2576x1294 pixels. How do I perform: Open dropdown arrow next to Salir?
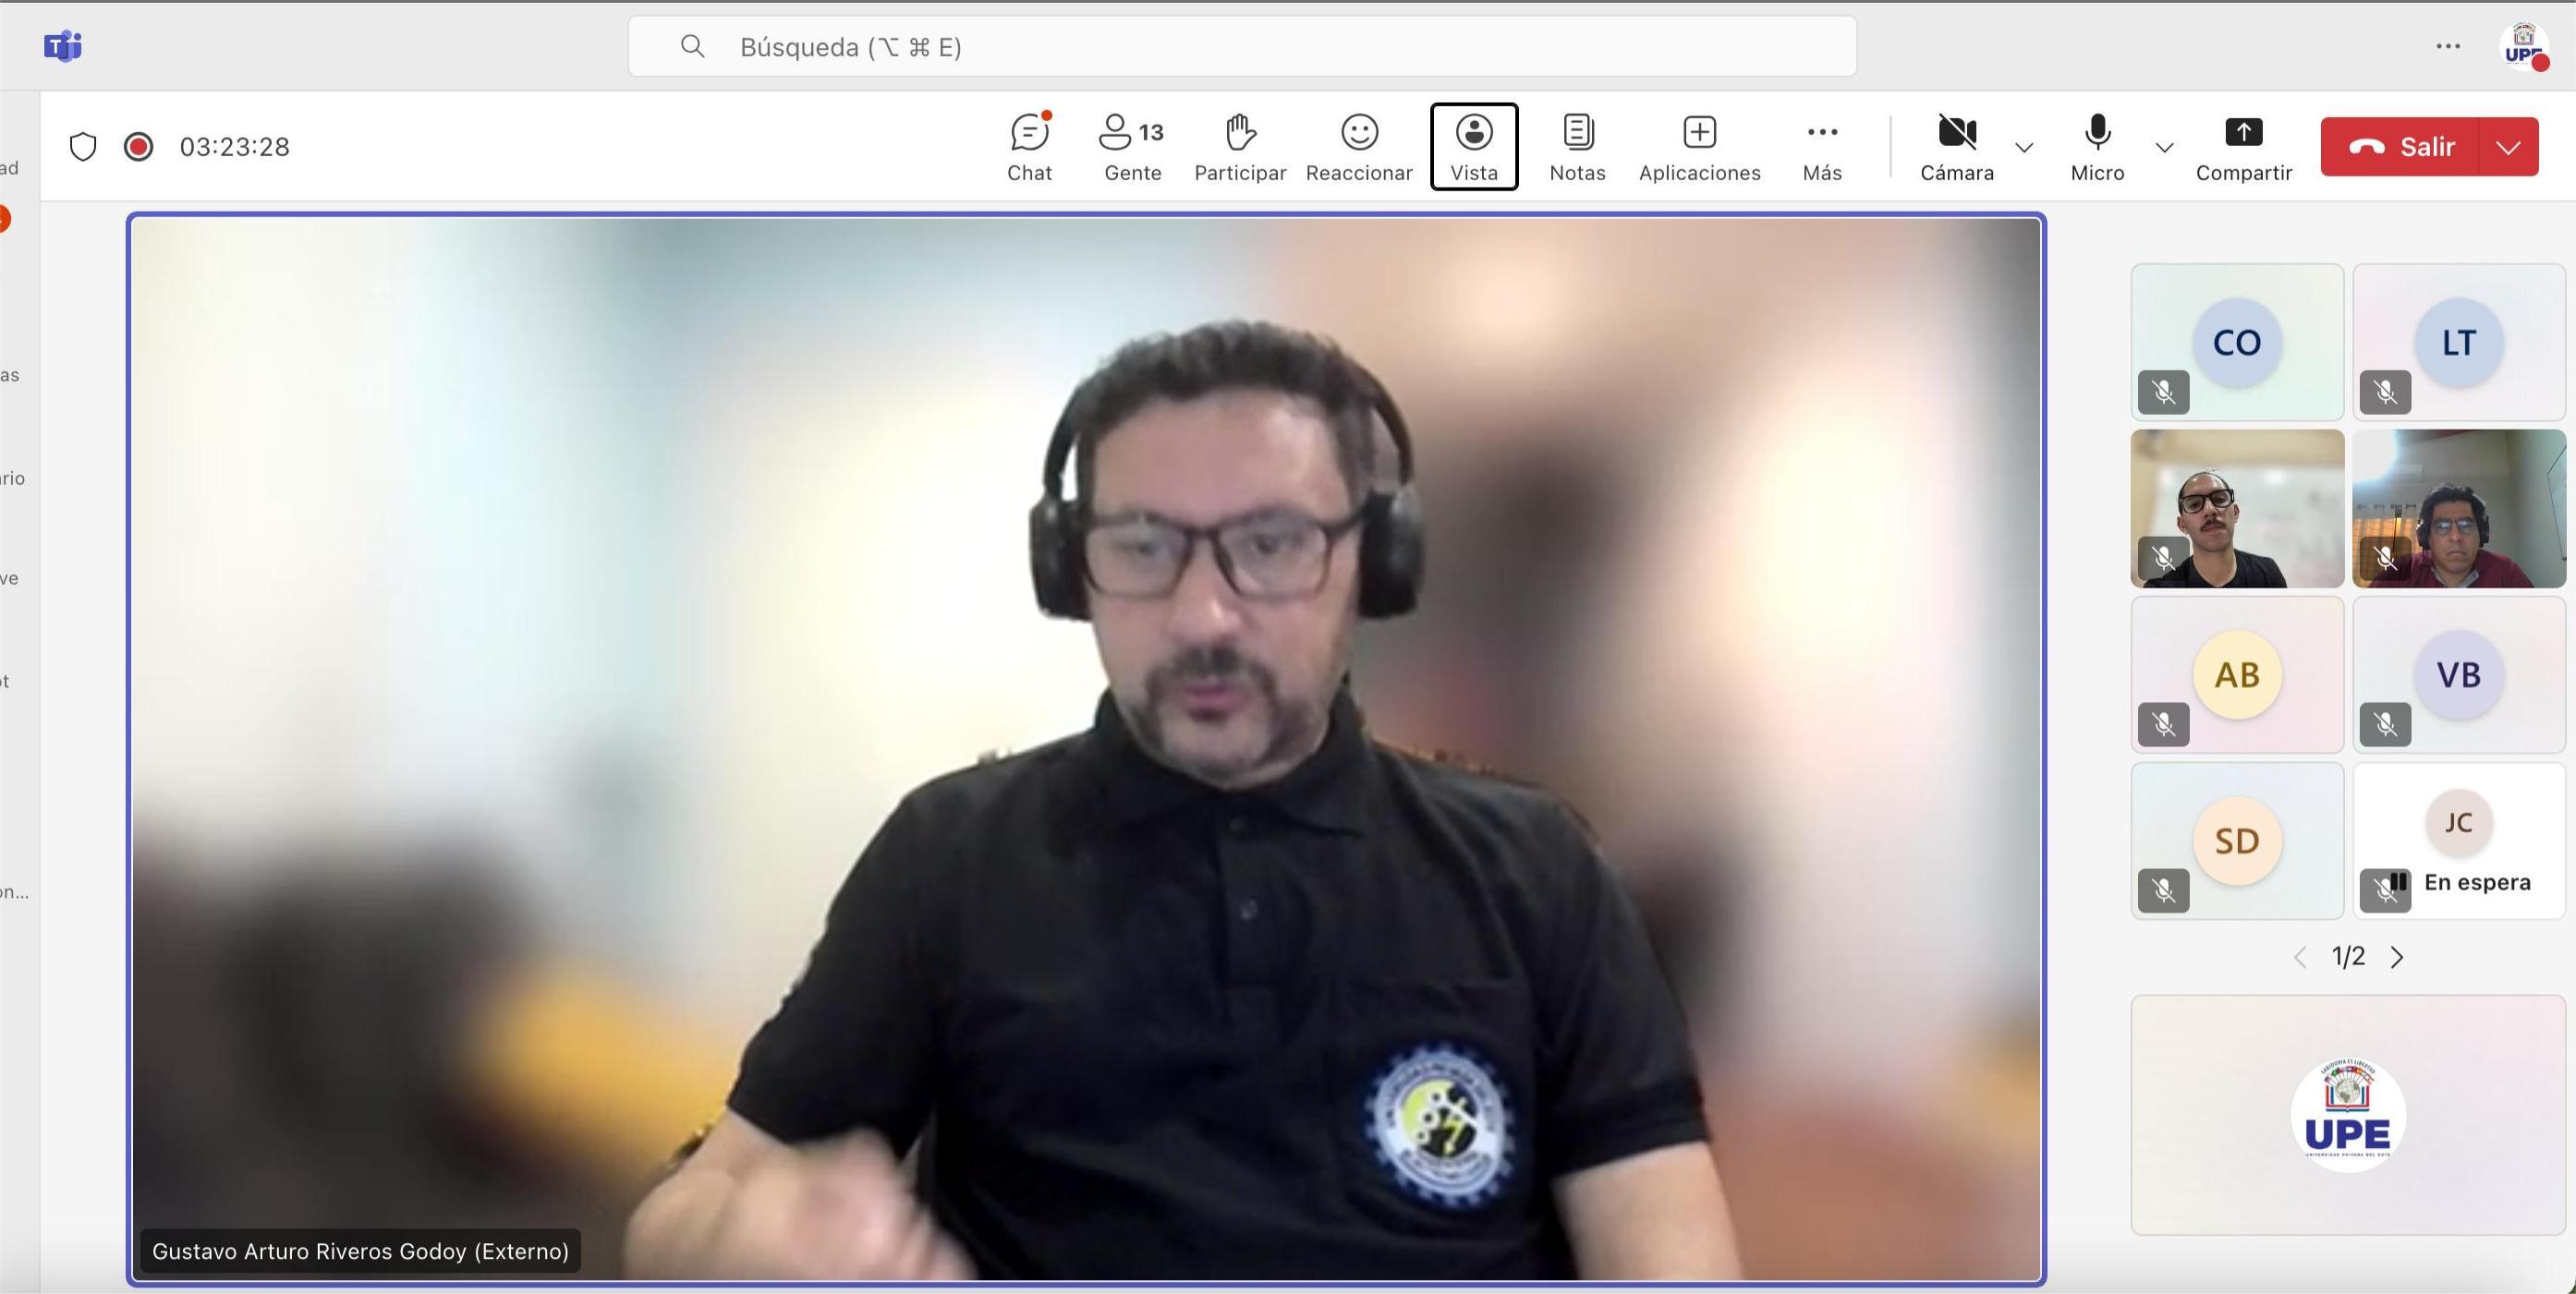point(2508,147)
